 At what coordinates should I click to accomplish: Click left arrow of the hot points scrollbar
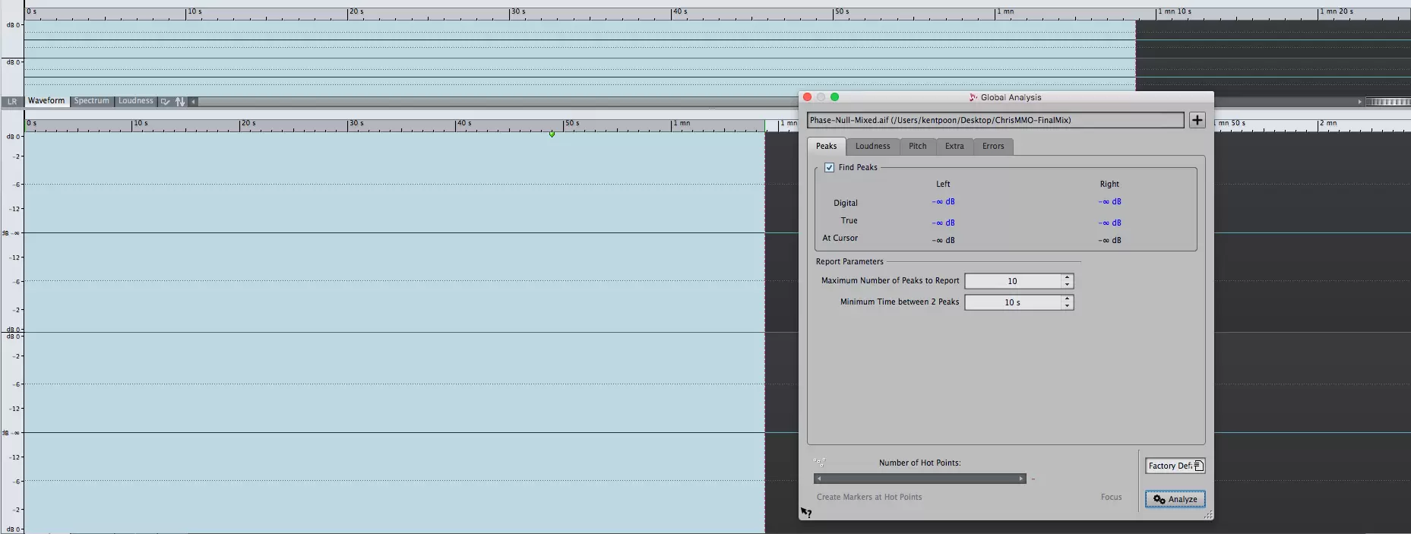pyautogui.click(x=818, y=479)
